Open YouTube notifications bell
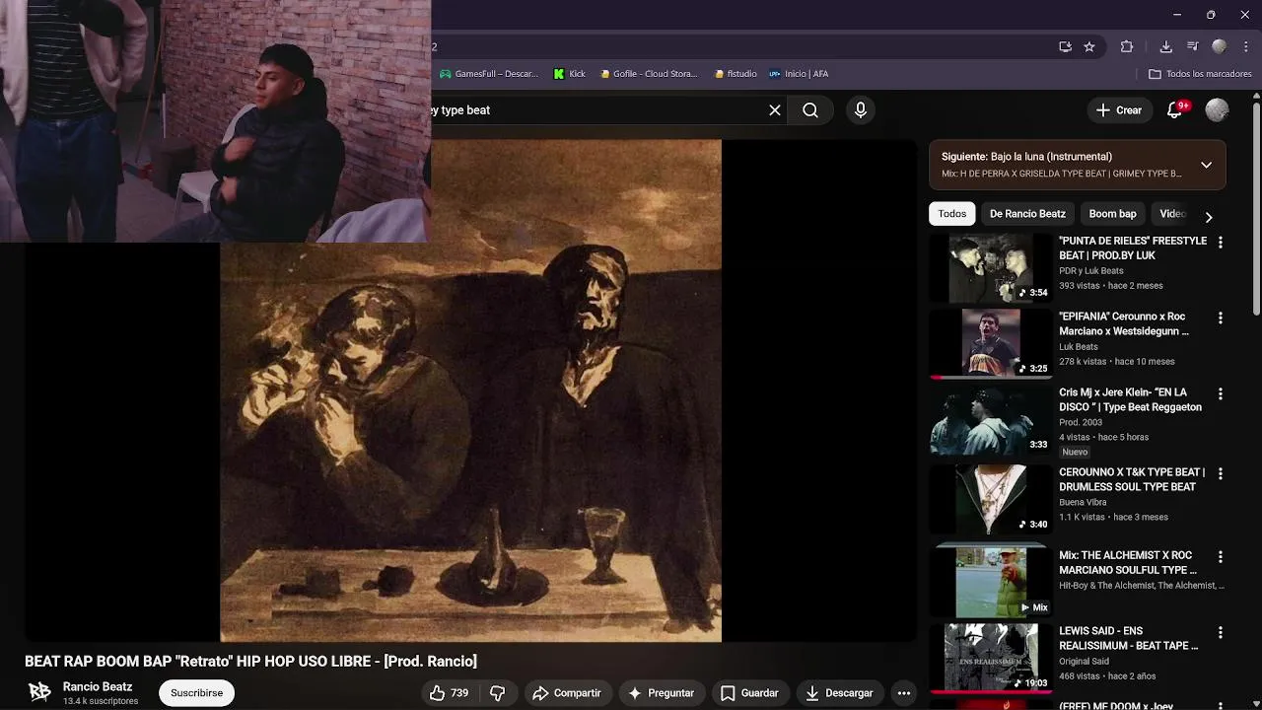Image resolution: width=1262 pixels, height=710 pixels. coord(1174,110)
